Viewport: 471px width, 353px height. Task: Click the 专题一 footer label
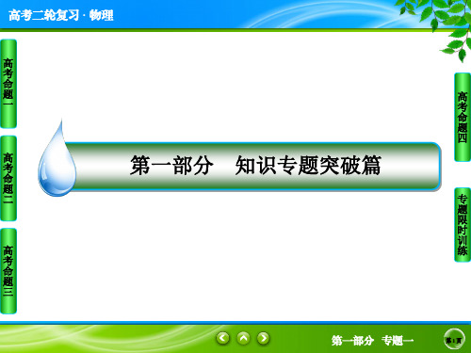click(x=398, y=340)
